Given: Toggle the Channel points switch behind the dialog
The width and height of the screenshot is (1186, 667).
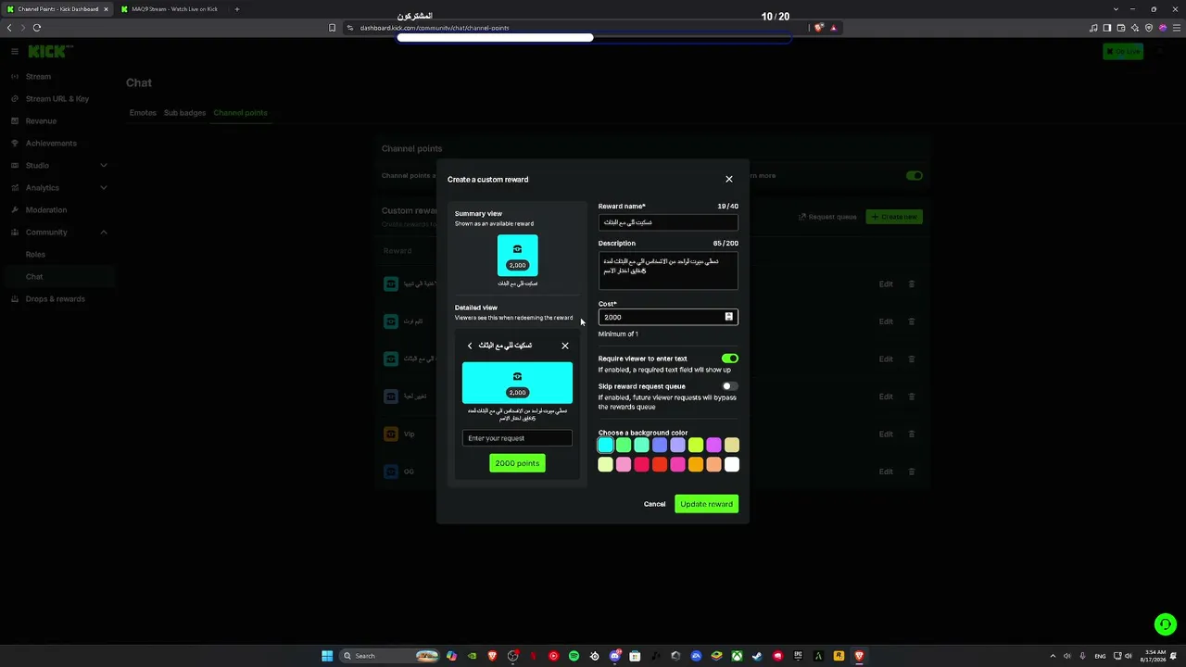Looking at the screenshot, I should (x=915, y=176).
